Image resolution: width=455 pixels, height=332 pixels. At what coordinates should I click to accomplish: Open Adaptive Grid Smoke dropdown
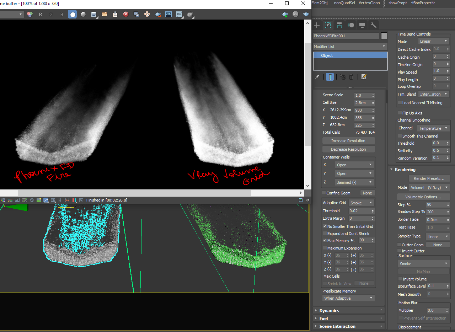click(x=361, y=203)
